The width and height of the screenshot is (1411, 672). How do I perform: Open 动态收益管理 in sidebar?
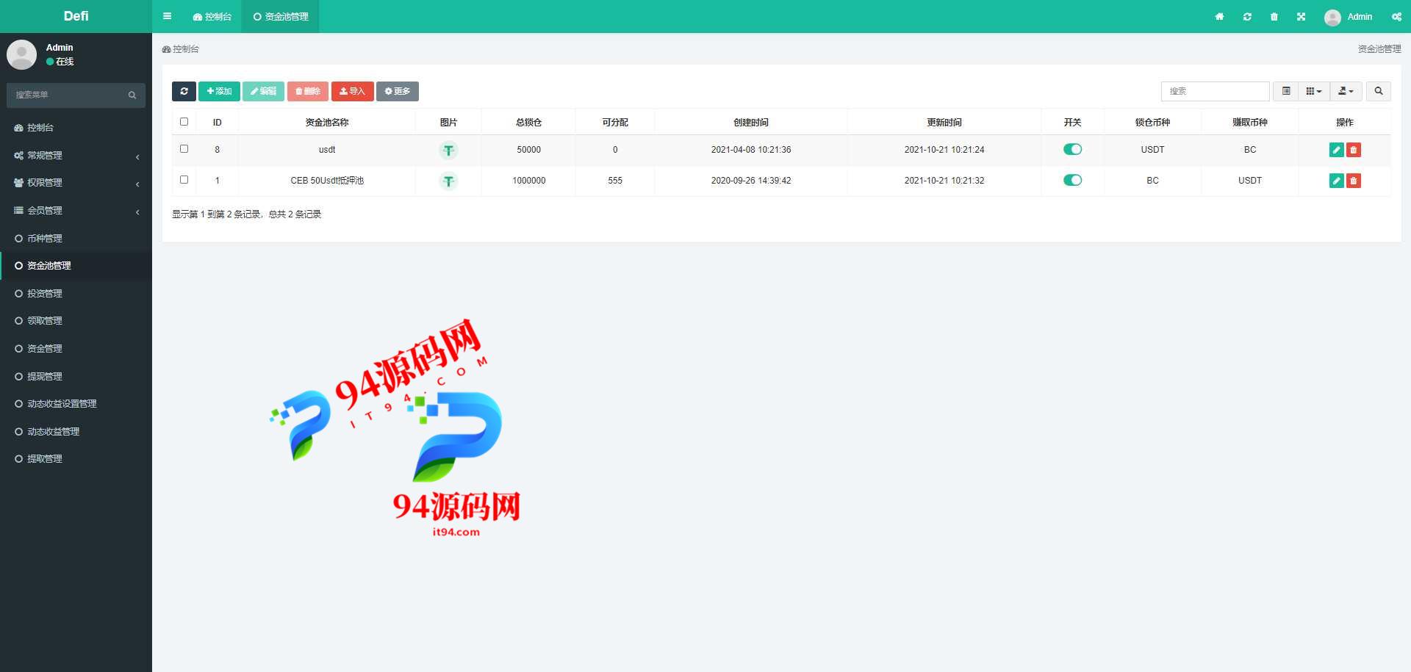[x=76, y=431]
